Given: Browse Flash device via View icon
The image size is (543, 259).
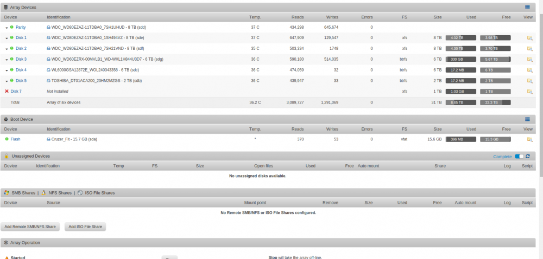Looking at the screenshot, I should (529, 139).
